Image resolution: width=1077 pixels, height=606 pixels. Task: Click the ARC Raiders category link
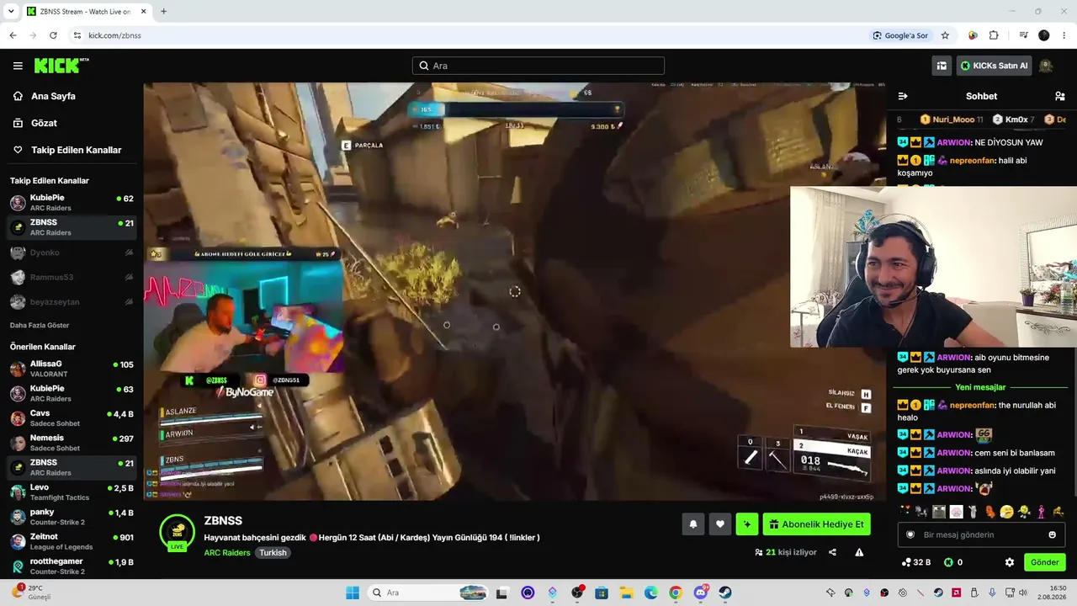227,553
